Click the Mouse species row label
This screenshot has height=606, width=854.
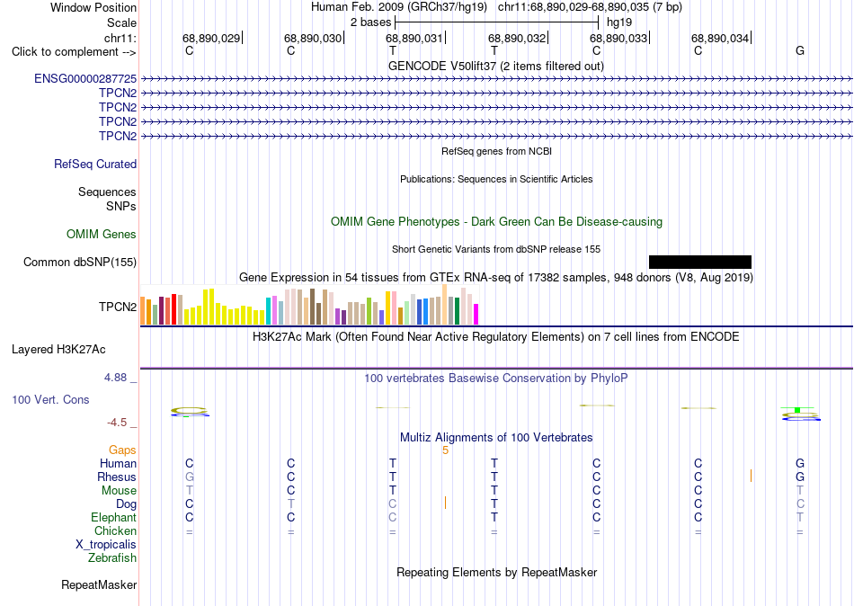(x=120, y=491)
